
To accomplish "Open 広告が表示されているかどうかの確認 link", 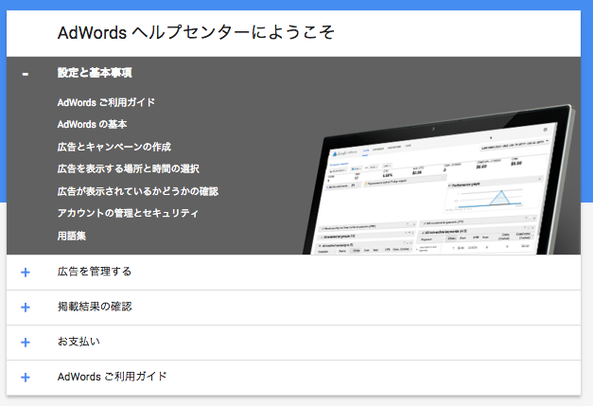I will pyautogui.click(x=138, y=191).
